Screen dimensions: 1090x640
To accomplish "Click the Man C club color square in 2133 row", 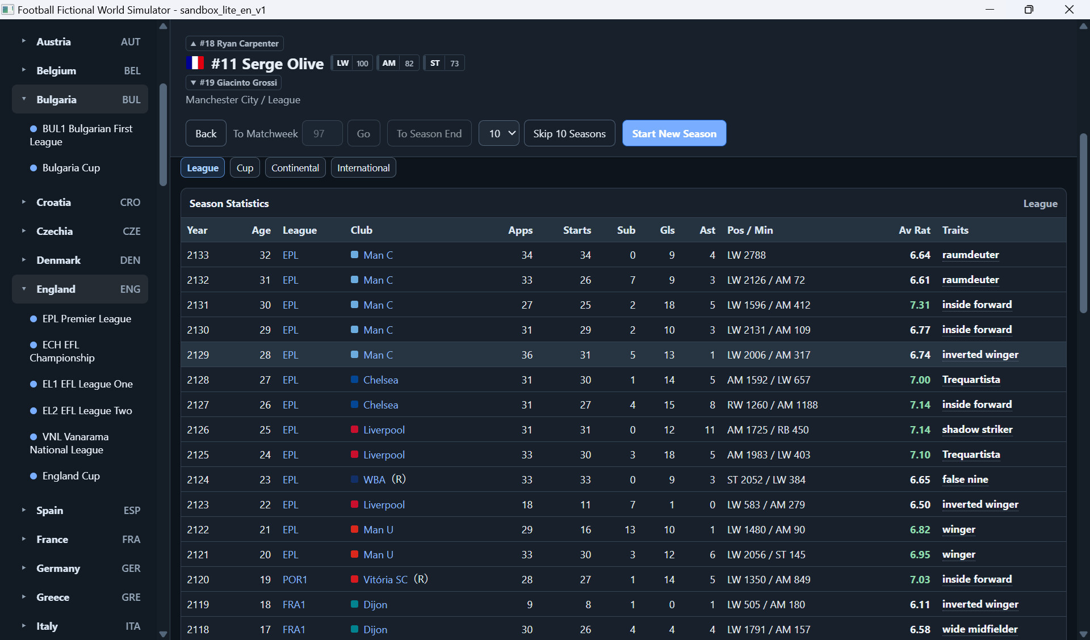I will pos(354,255).
